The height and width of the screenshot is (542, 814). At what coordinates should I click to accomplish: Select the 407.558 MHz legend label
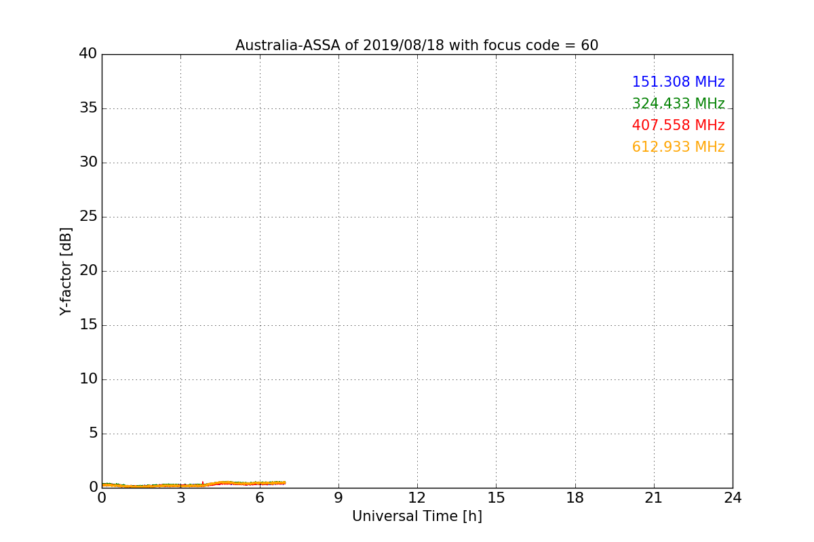(678, 125)
